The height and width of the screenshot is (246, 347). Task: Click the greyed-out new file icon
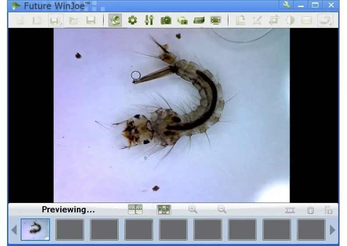21,20
